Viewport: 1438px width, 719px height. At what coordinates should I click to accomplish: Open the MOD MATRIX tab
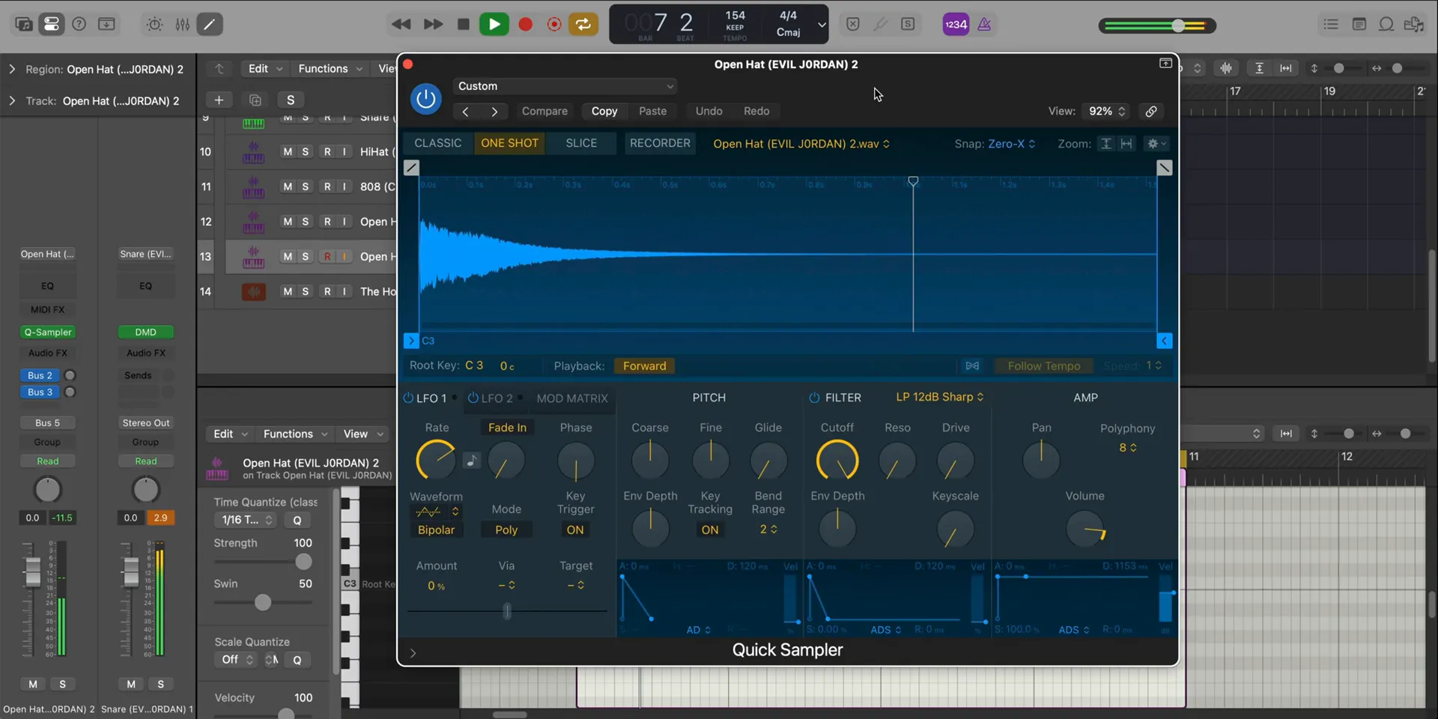pyautogui.click(x=572, y=398)
